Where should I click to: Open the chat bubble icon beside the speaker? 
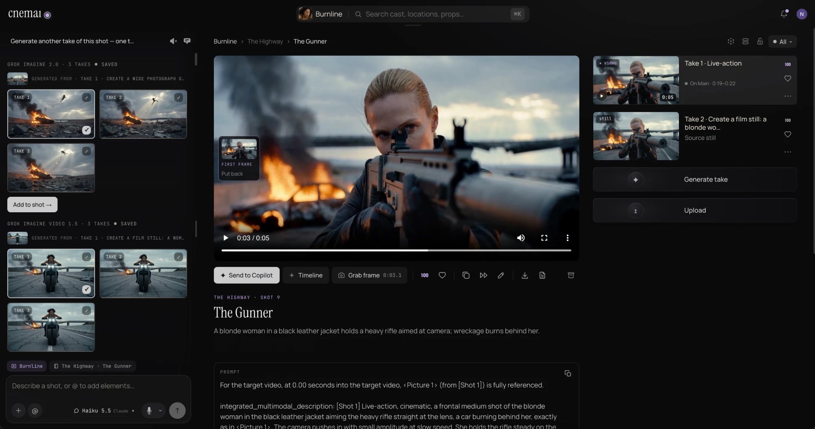point(187,41)
